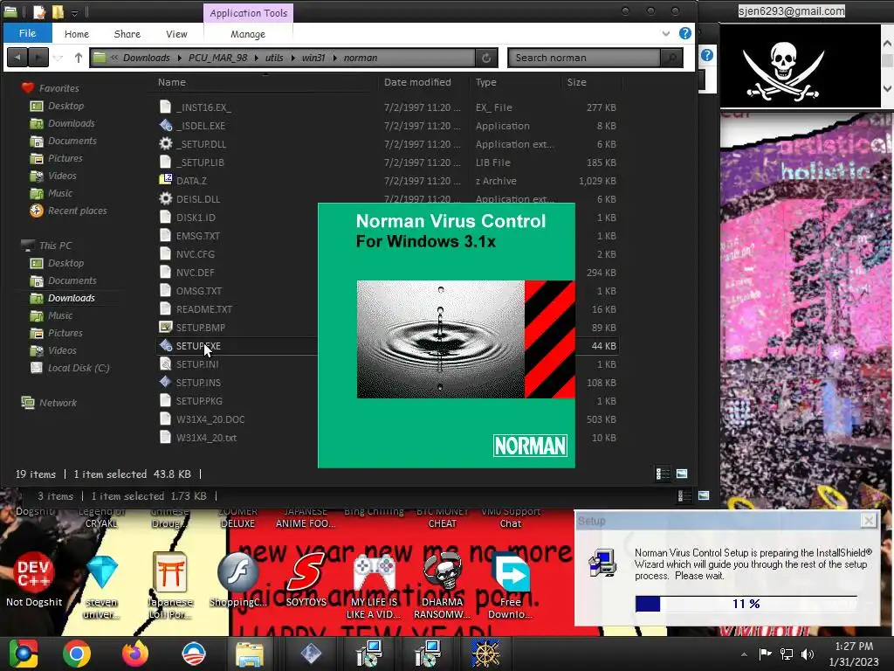Open MY LIFE IS LIKE A VID... shortcut

374,586
